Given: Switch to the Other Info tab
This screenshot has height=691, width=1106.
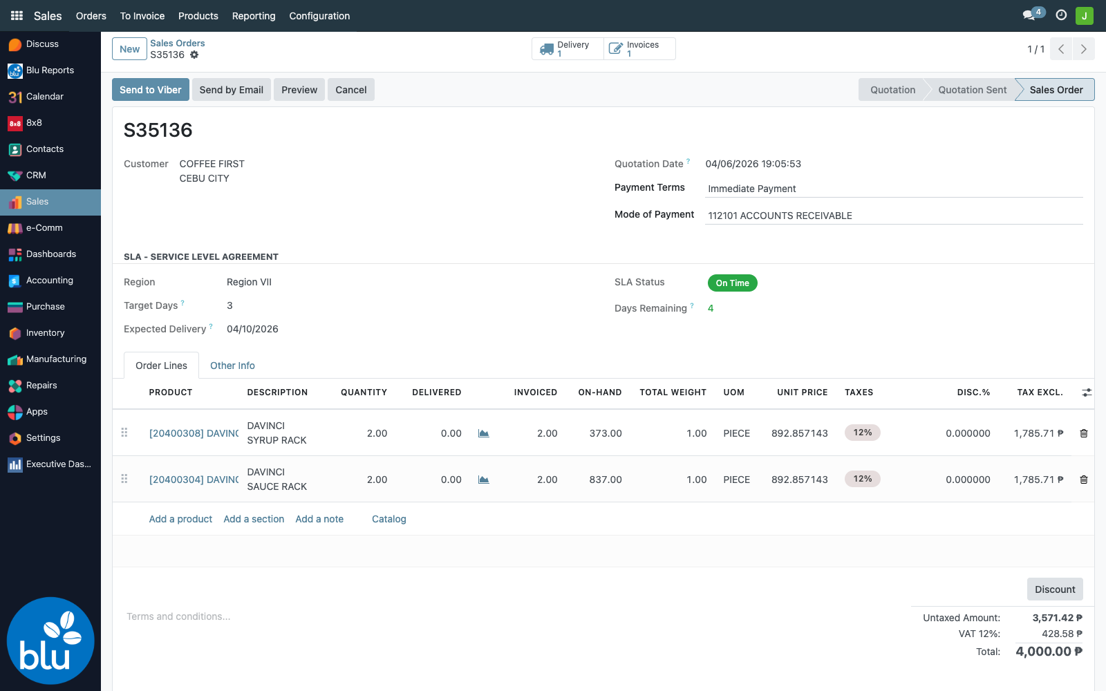Looking at the screenshot, I should click(x=232, y=366).
